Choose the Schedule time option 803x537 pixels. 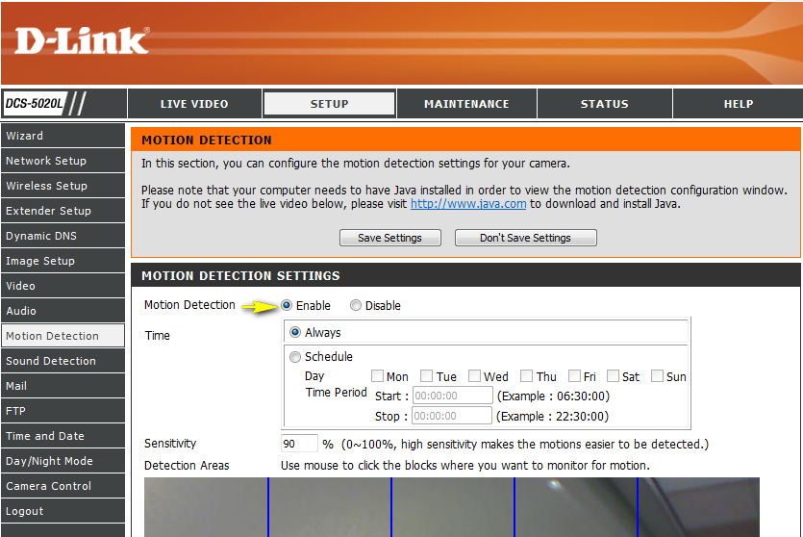pyautogui.click(x=295, y=357)
